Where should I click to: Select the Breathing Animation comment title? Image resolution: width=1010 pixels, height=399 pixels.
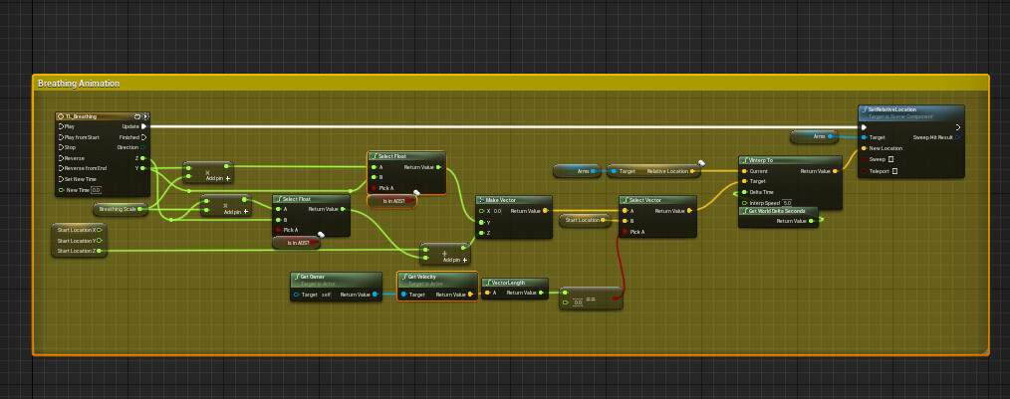79,84
